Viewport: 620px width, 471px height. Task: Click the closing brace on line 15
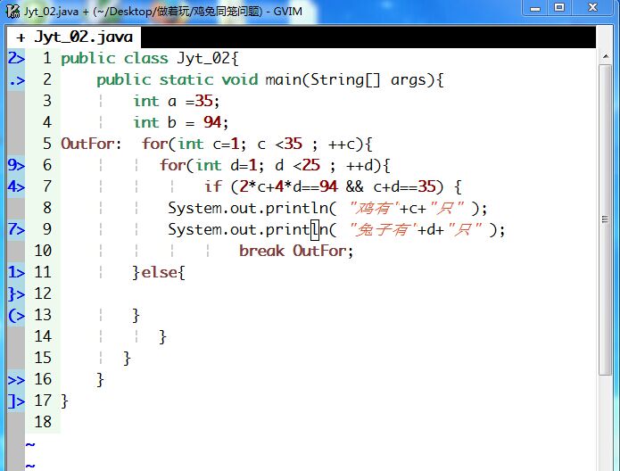(x=127, y=359)
